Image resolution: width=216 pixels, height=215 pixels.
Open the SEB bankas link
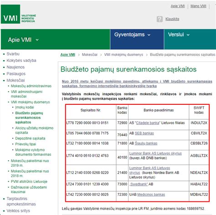(x=144, y=133)
